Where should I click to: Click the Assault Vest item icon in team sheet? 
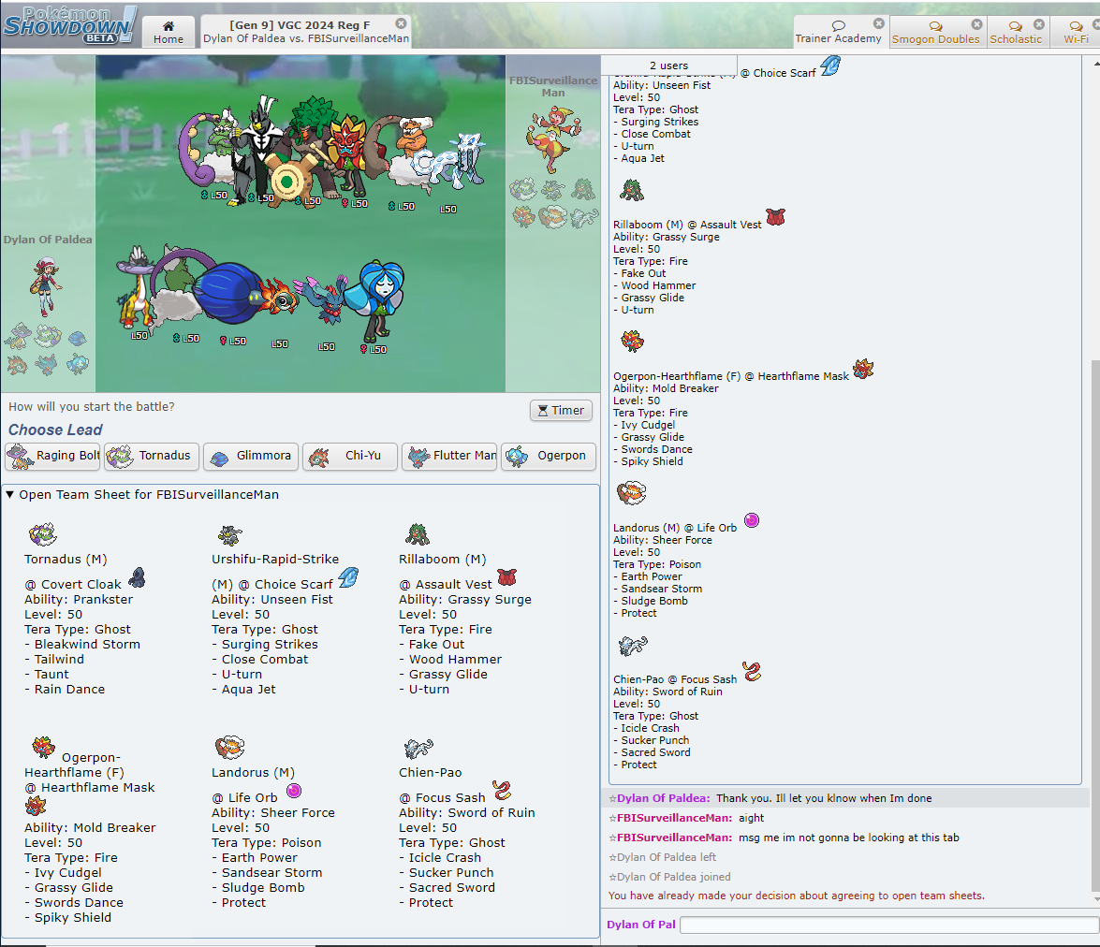click(x=506, y=578)
